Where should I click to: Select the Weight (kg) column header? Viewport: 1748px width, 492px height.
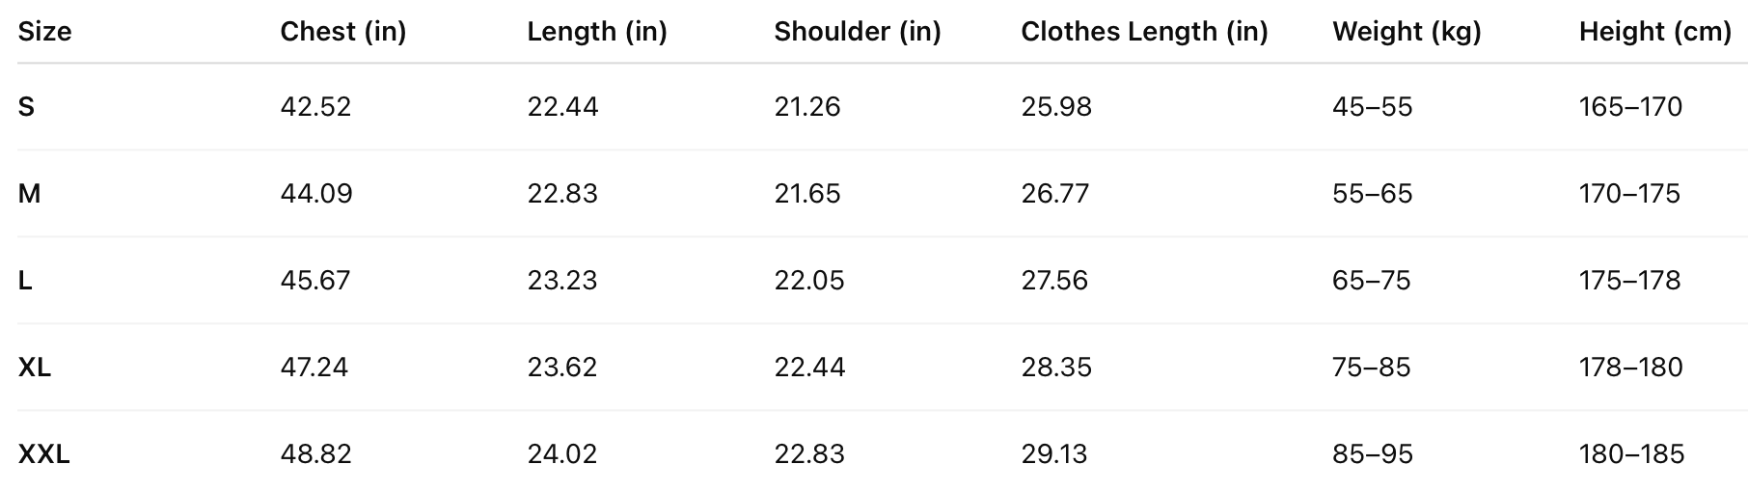pos(1406,32)
